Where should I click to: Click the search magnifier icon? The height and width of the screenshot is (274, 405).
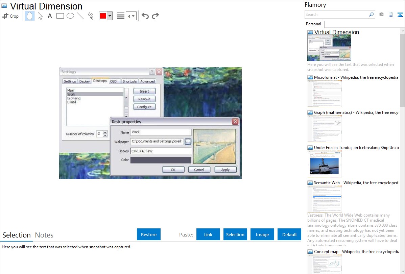[372, 15]
